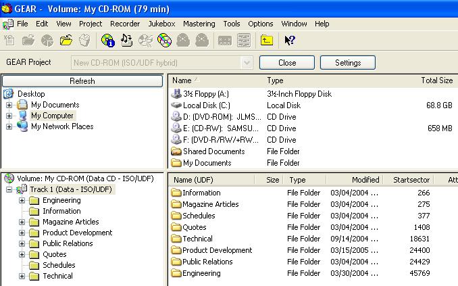The width and height of the screenshot is (458, 286).
Task: Select Schedules folder in volume tree
Action: (x=59, y=265)
